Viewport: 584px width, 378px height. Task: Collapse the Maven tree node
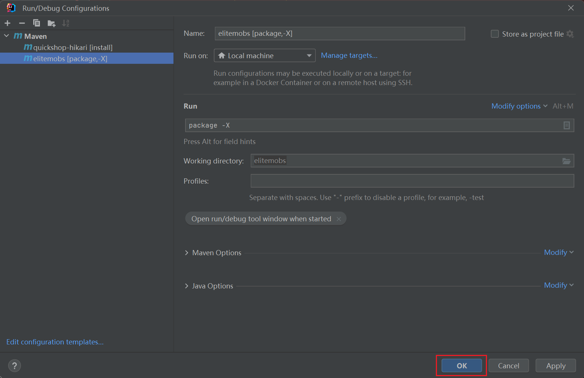(x=6, y=36)
